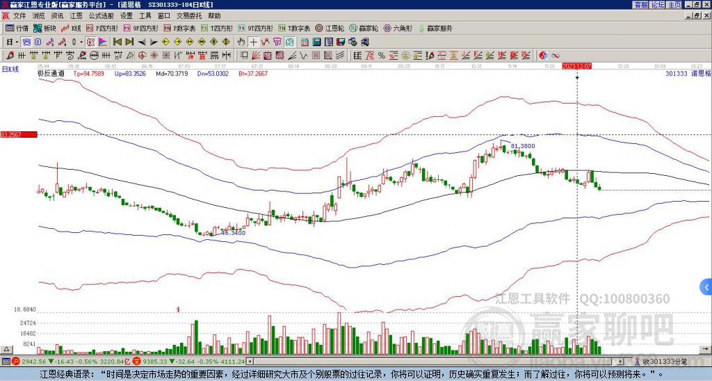The width and height of the screenshot is (712, 381).
Task: Click the colored flag marker icon
Action: (103, 42)
